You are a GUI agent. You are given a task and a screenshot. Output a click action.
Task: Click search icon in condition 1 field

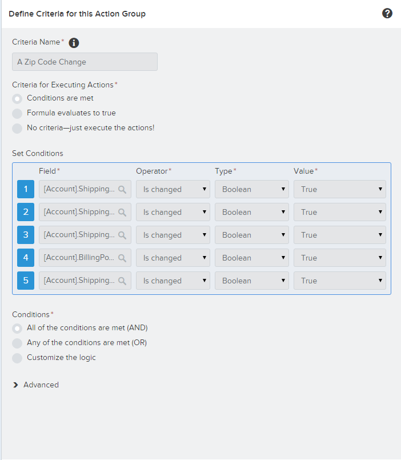[x=122, y=189]
